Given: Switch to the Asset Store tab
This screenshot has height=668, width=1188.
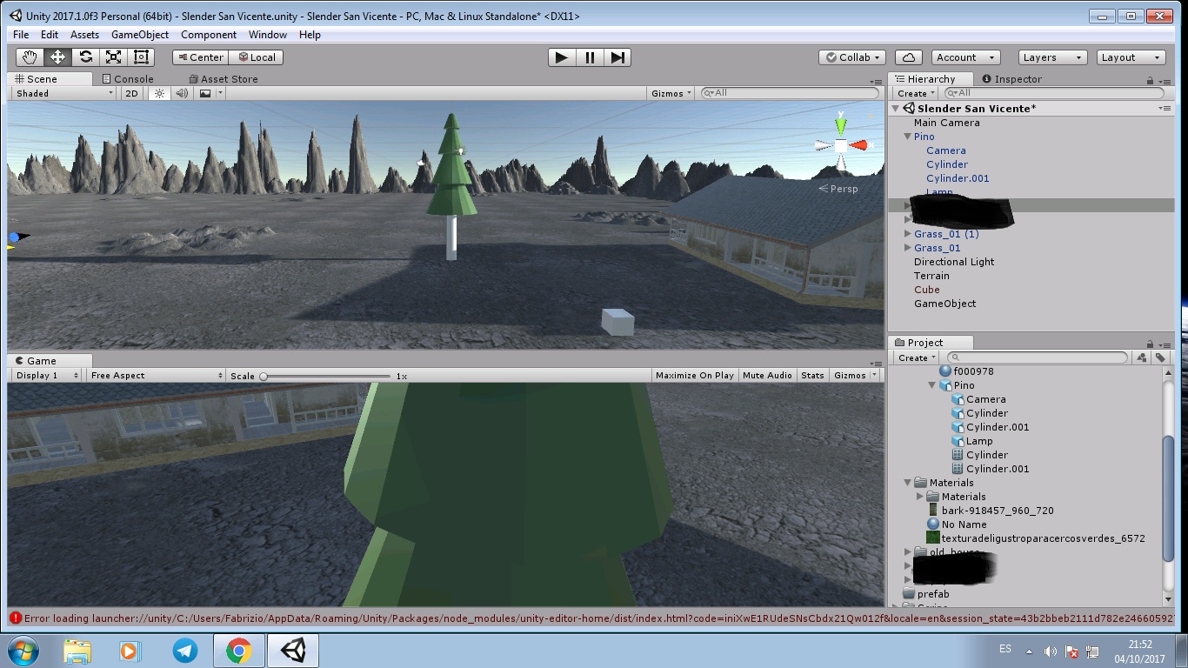Looking at the screenshot, I should [x=223, y=79].
